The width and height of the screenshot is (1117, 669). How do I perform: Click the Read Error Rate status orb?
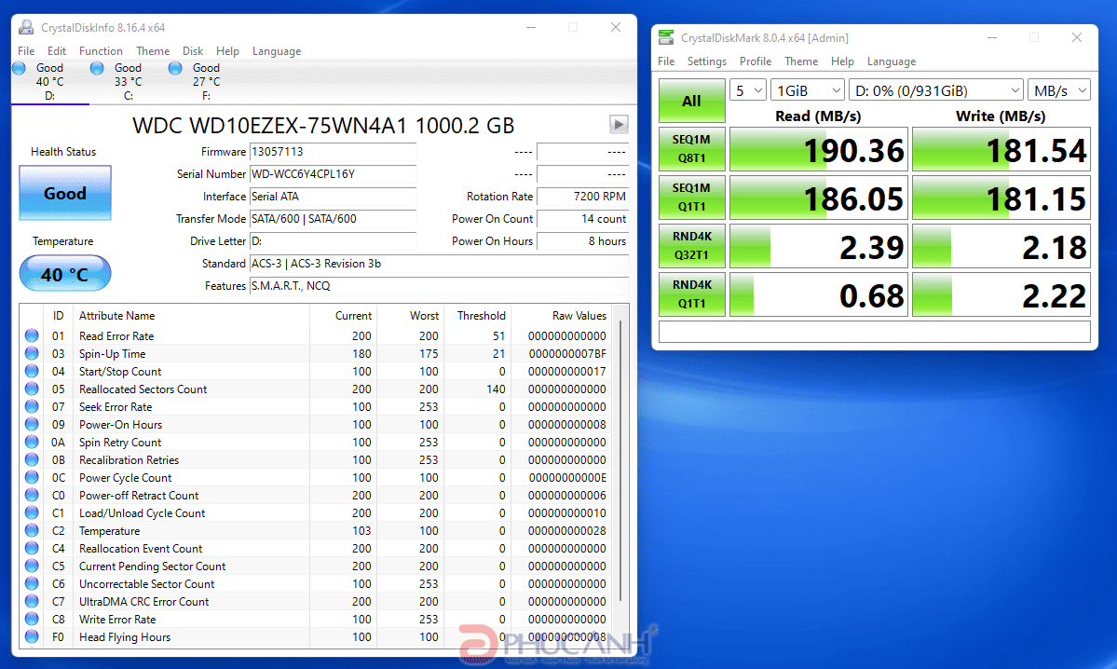point(32,335)
